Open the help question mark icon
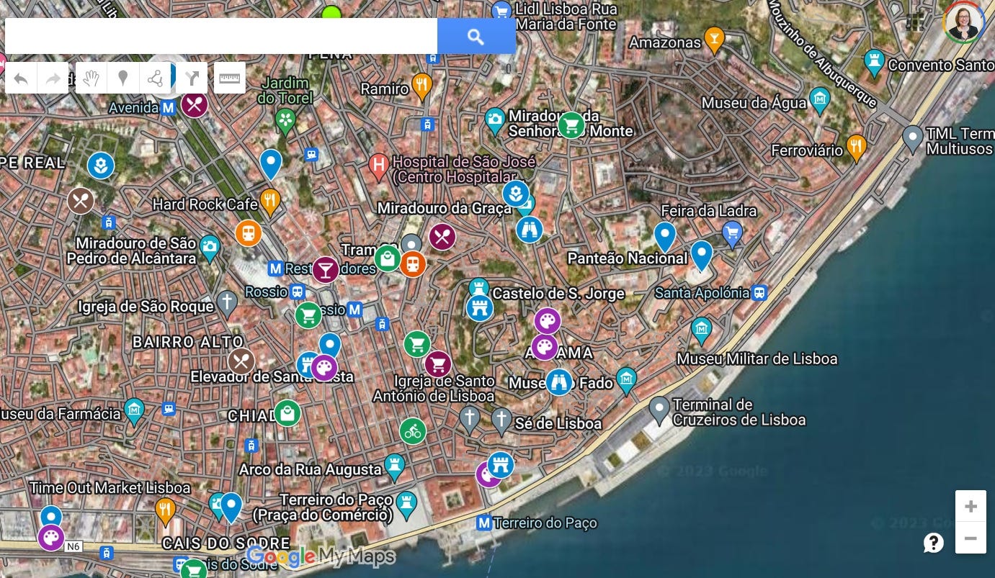 933,542
